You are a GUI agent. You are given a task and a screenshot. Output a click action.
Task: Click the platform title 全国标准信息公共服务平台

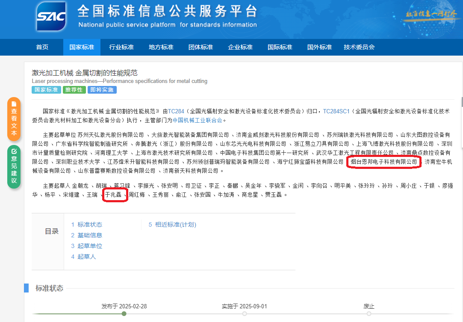(x=168, y=12)
